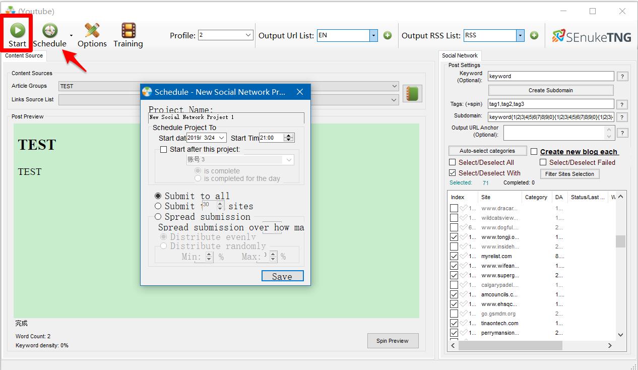Image resolution: width=638 pixels, height=370 pixels.
Task: Open the article groups notebook icon
Action: tap(412, 93)
